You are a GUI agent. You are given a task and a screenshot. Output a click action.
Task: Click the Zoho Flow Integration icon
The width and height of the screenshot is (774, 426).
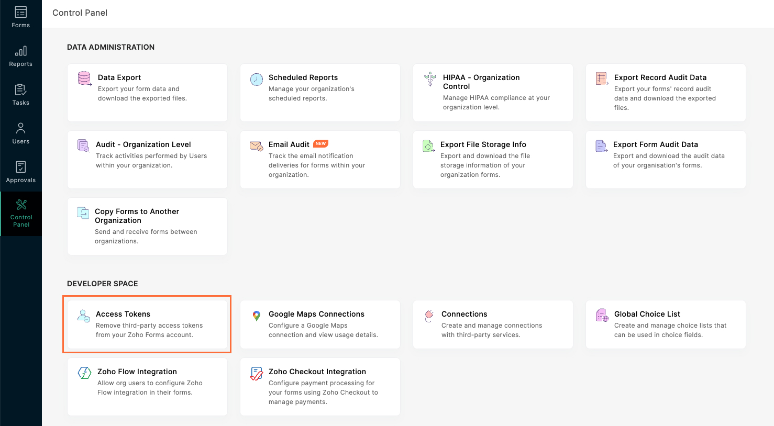tap(84, 373)
